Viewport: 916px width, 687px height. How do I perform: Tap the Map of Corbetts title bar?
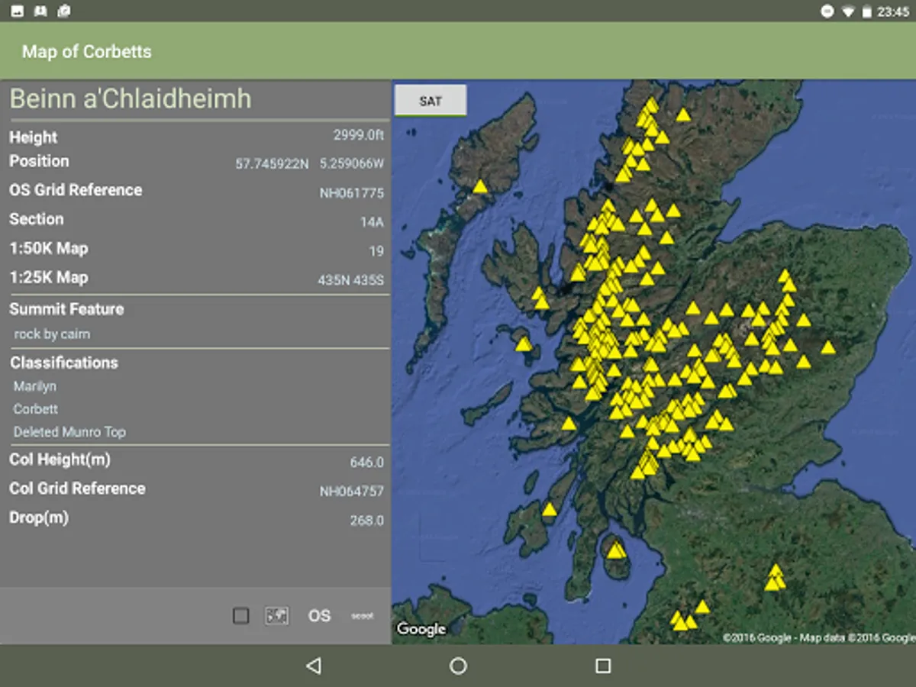[x=87, y=52]
